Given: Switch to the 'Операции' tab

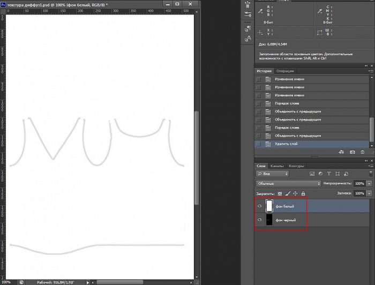Looking at the screenshot, I should click(x=285, y=71).
